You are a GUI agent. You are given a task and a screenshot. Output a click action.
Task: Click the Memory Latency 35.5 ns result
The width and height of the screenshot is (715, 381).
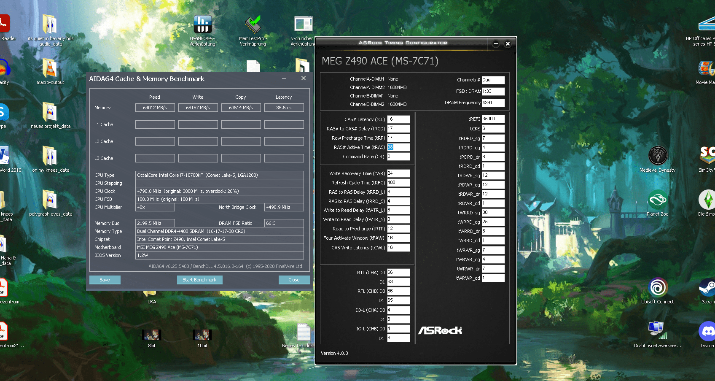pyautogui.click(x=284, y=108)
